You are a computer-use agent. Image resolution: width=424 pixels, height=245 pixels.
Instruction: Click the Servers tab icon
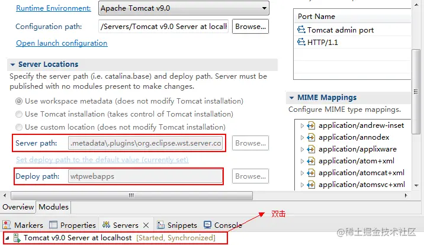pos(106,225)
